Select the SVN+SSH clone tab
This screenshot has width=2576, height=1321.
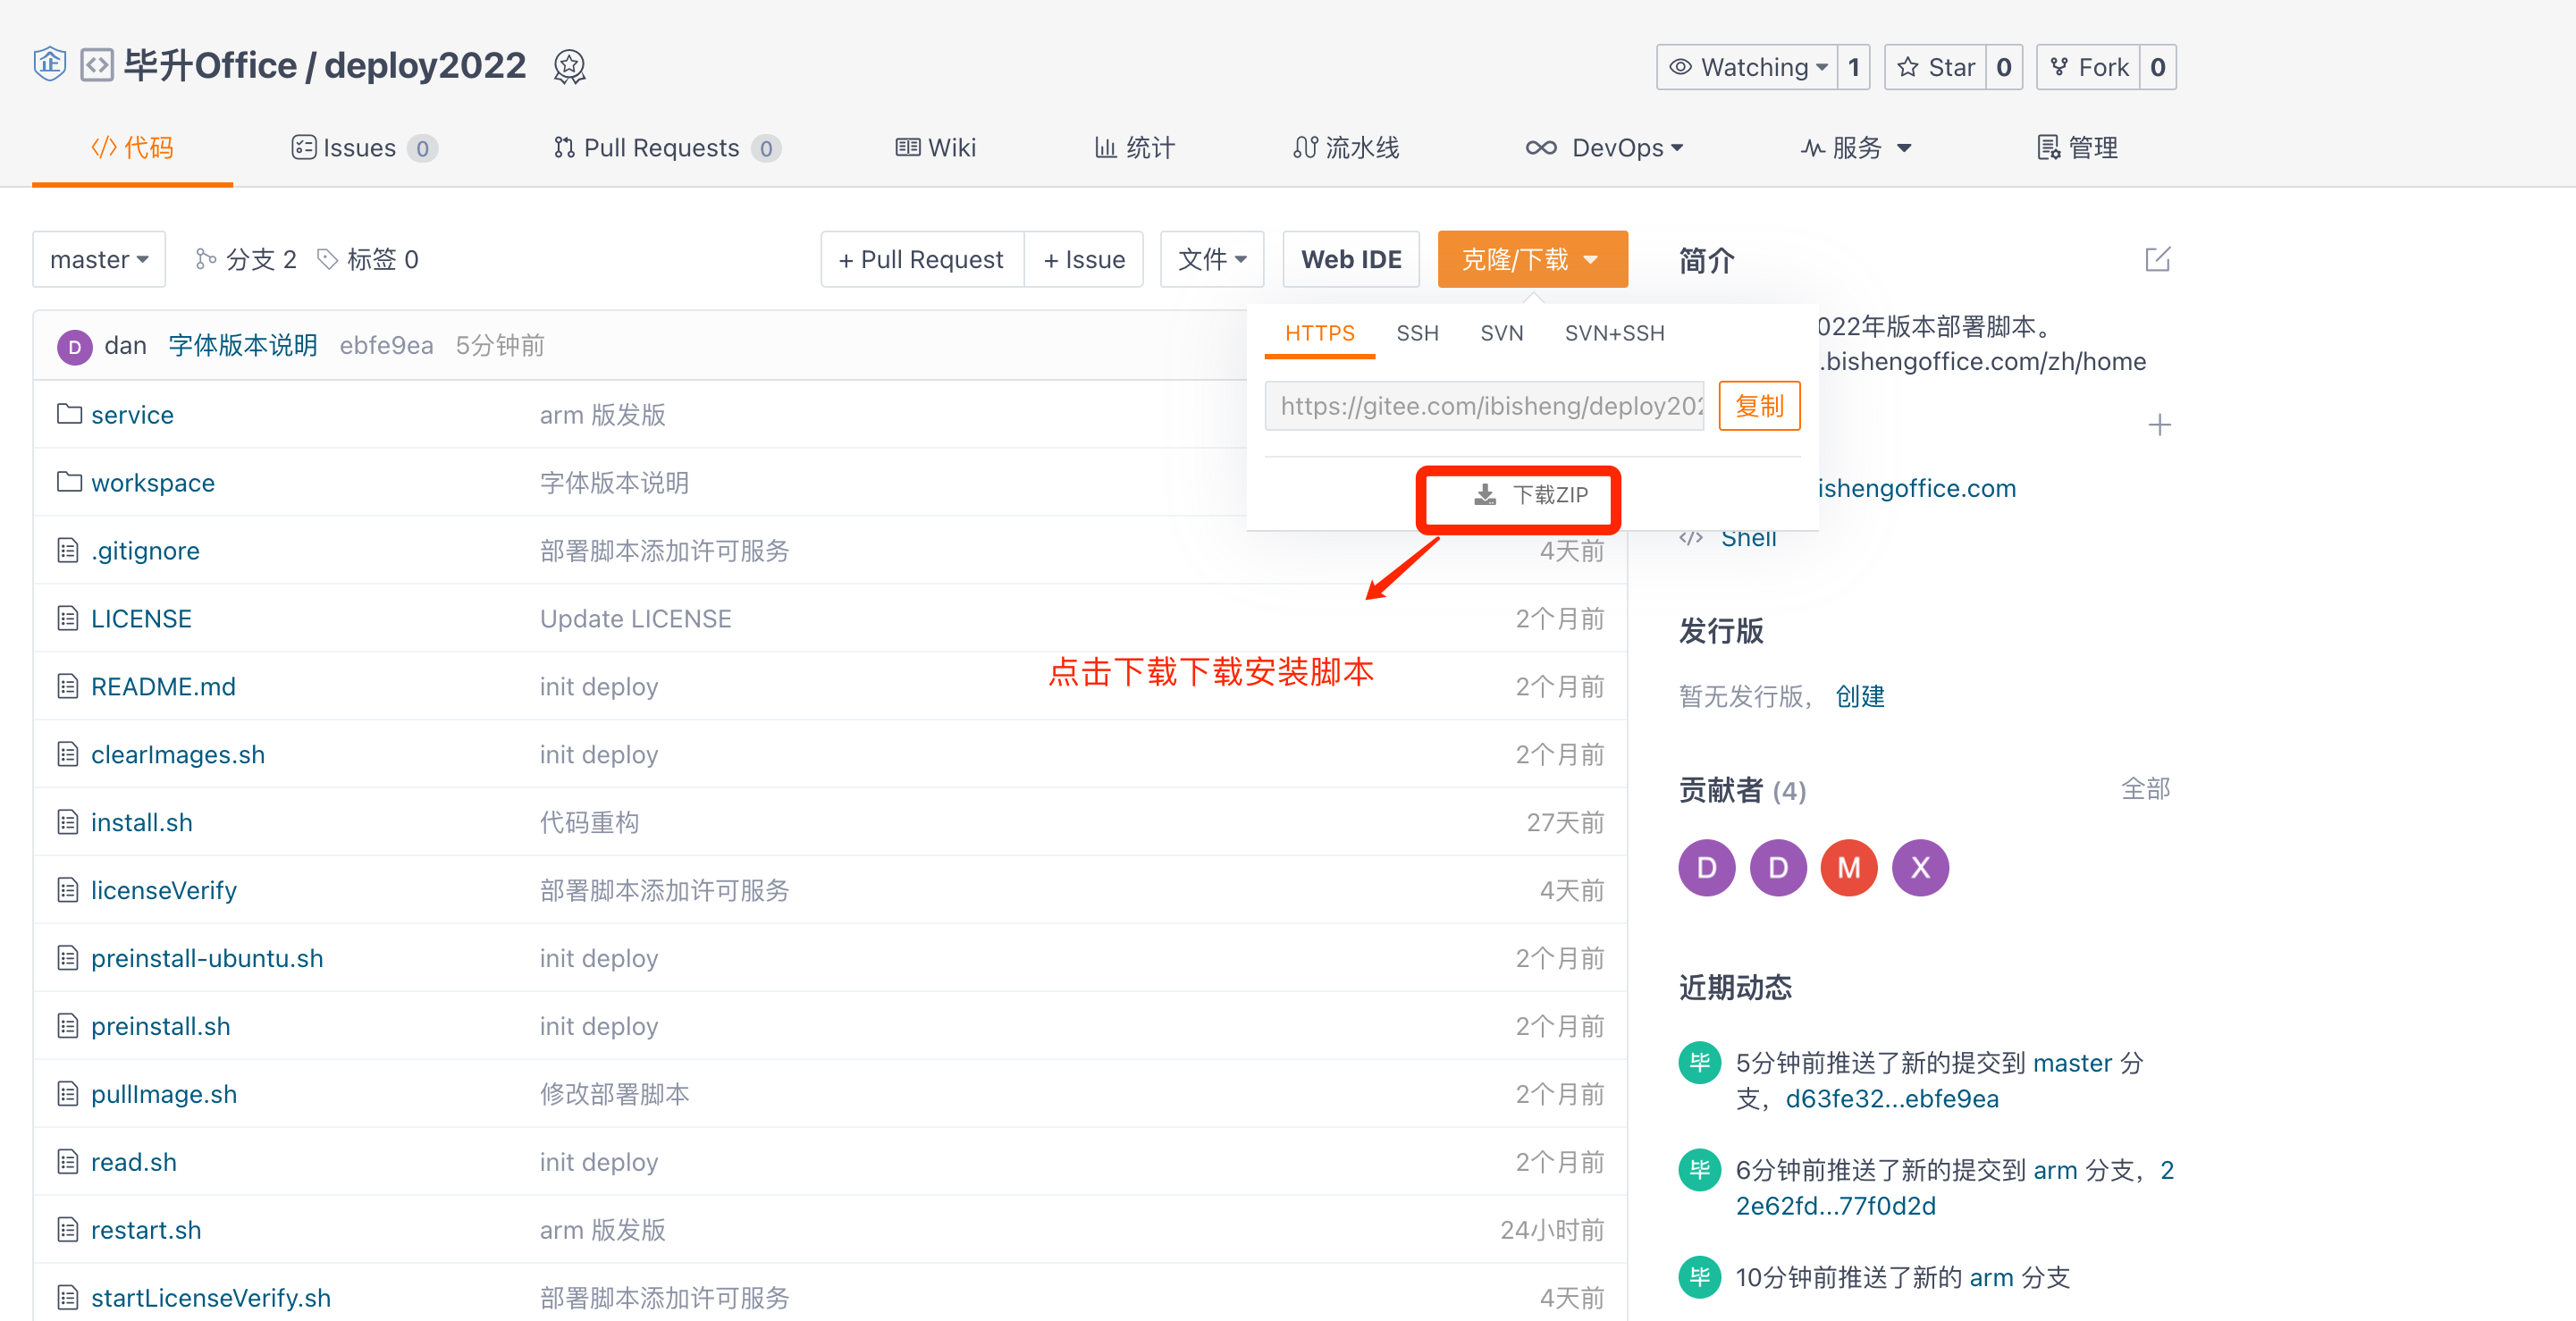(1614, 333)
